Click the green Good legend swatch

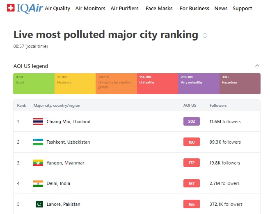click(34, 83)
